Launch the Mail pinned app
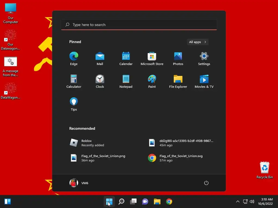 [100, 59]
